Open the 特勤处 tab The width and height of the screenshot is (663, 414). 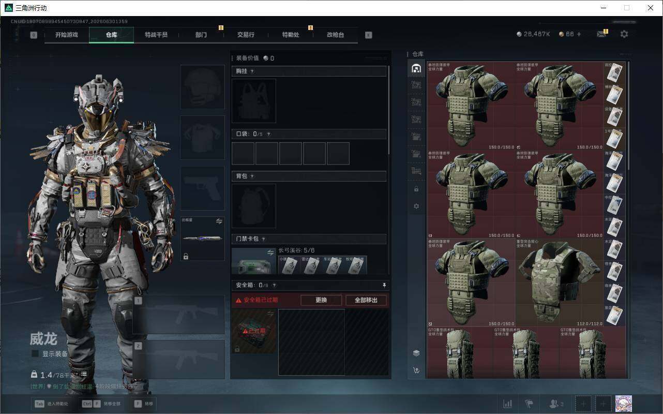[x=291, y=35]
